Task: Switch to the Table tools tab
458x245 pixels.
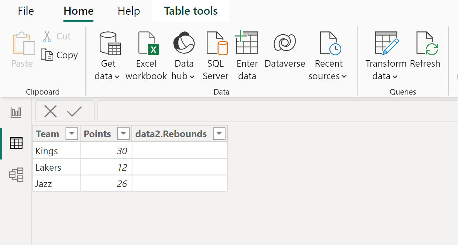Action: pyautogui.click(x=191, y=11)
